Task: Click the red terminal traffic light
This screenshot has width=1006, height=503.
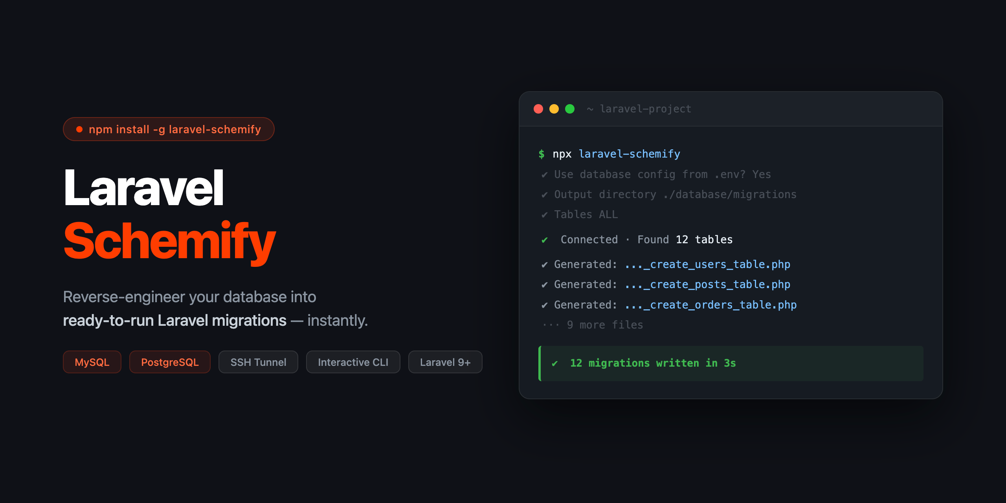Action: tap(538, 108)
